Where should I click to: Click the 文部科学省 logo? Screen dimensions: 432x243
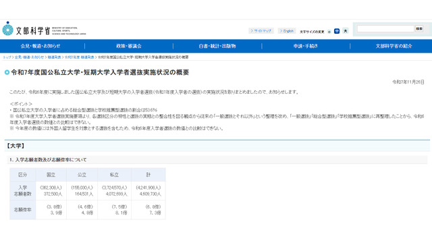[44, 29]
